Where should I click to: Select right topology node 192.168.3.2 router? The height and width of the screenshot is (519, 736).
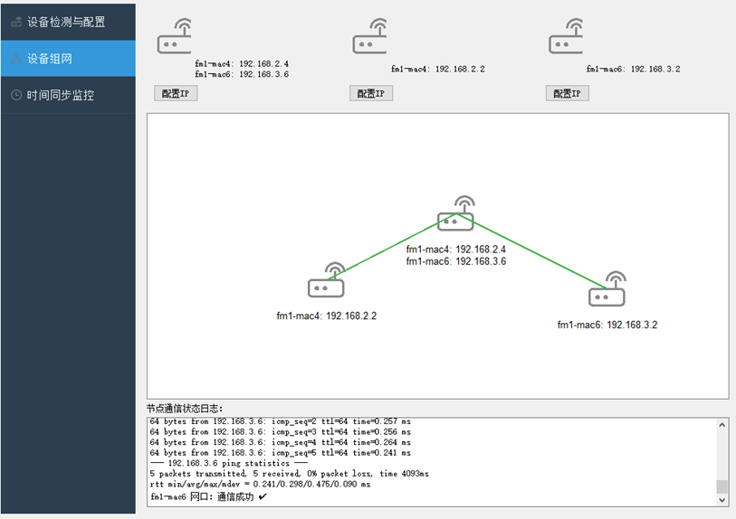point(607,288)
